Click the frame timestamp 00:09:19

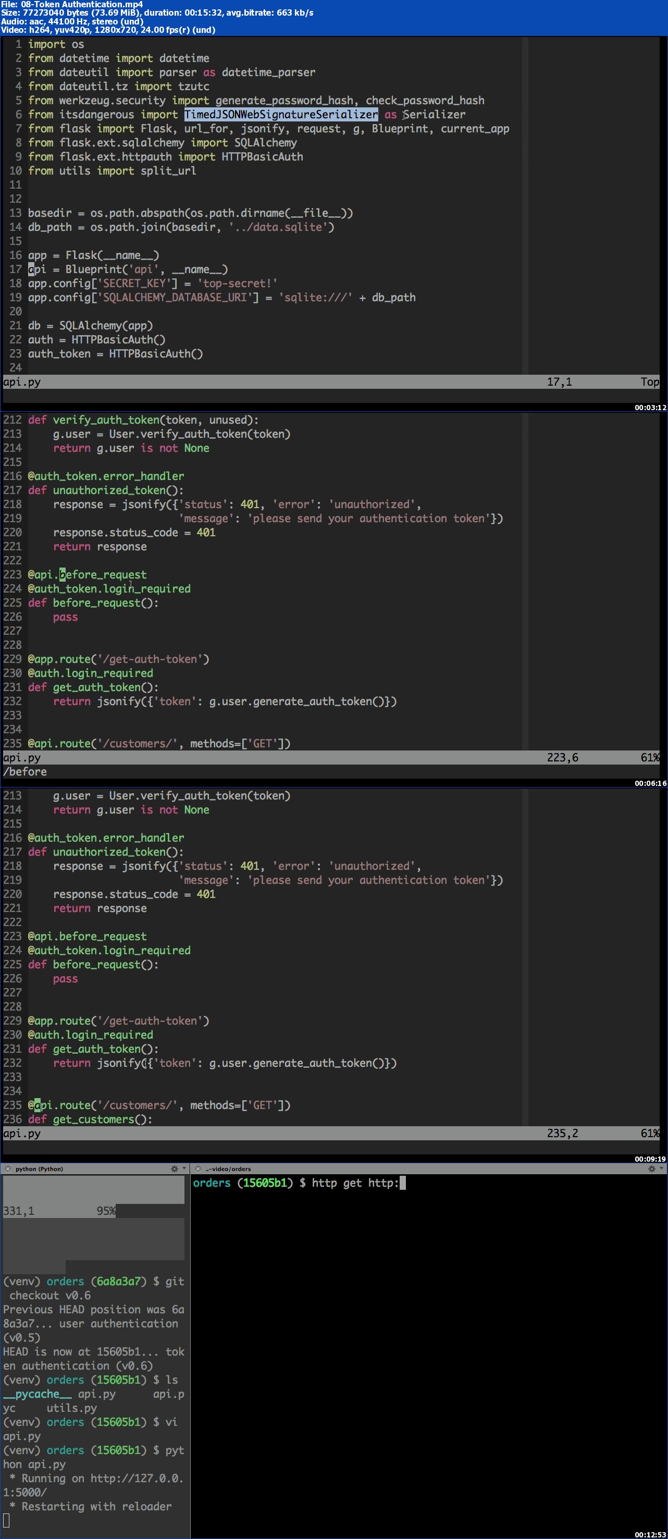click(x=650, y=1159)
